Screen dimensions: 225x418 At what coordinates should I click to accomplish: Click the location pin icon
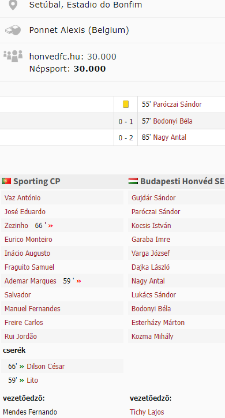13,5
